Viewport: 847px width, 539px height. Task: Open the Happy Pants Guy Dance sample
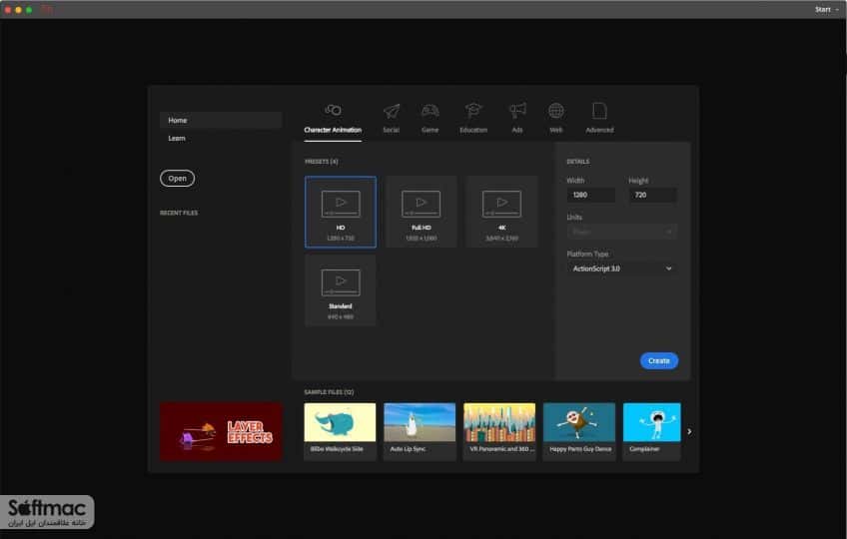579,431
